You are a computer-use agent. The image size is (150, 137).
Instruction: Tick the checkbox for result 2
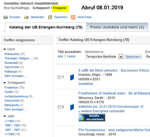[59, 107]
